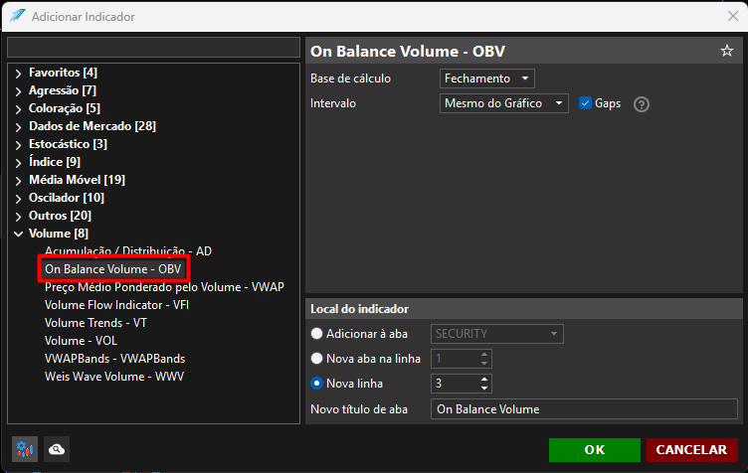Open indicator settings icon at bottom left
The height and width of the screenshot is (473, 748).
25,449
